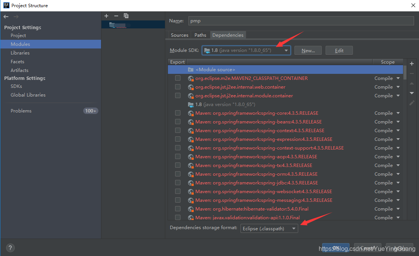Screen dimensions: 419x256
Task: Remove dependency with right-side minus icon
Action: click(x=412, y=73)
